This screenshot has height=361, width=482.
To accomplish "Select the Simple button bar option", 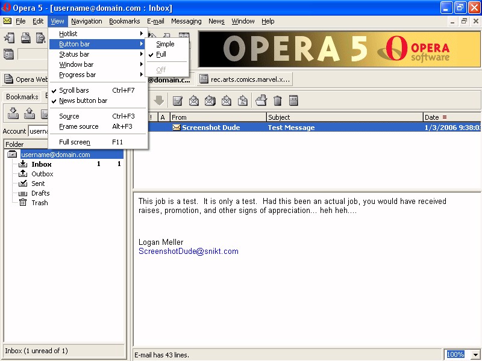I will (167, 44).
